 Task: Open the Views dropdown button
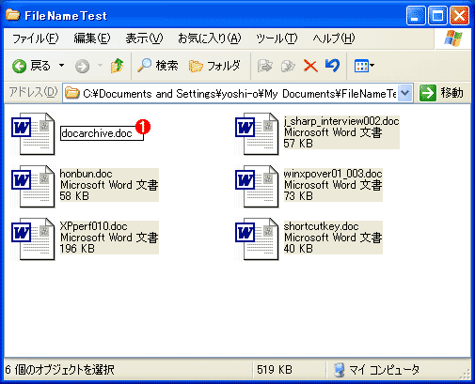point(364,66)
